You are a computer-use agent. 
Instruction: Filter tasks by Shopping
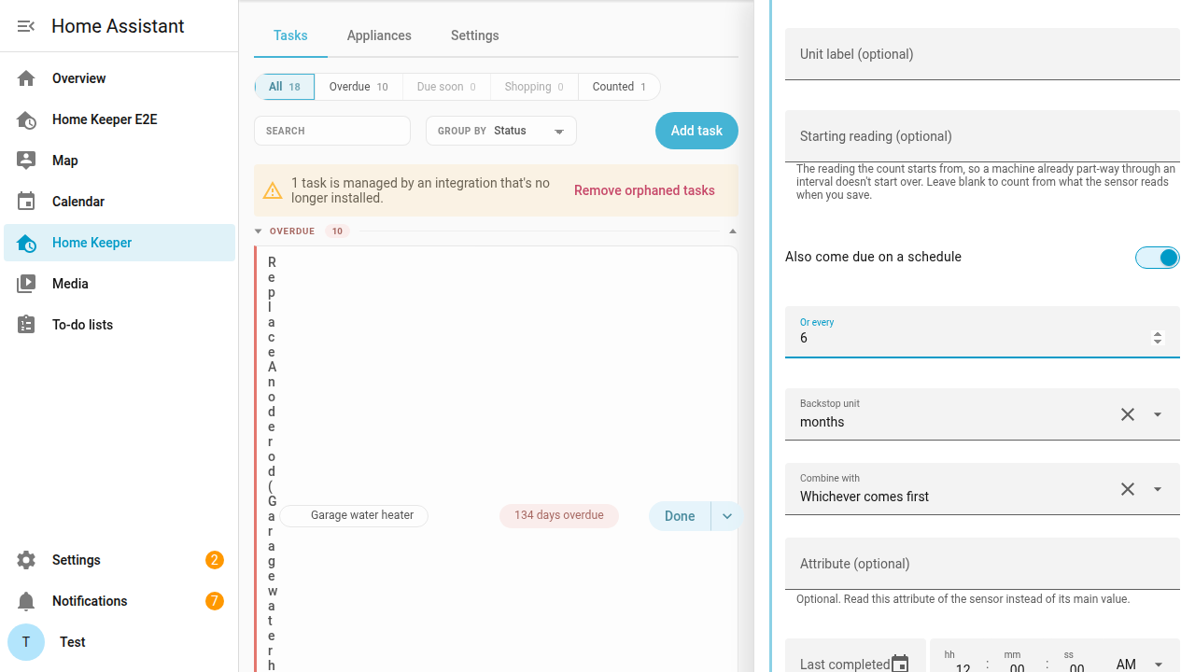point(534,87)
